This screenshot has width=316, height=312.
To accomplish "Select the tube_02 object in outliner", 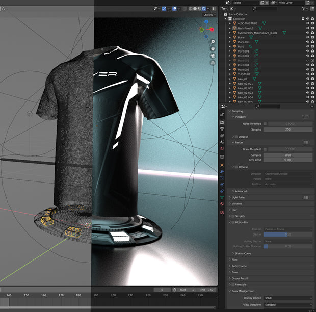I will (x=243, y=79).
